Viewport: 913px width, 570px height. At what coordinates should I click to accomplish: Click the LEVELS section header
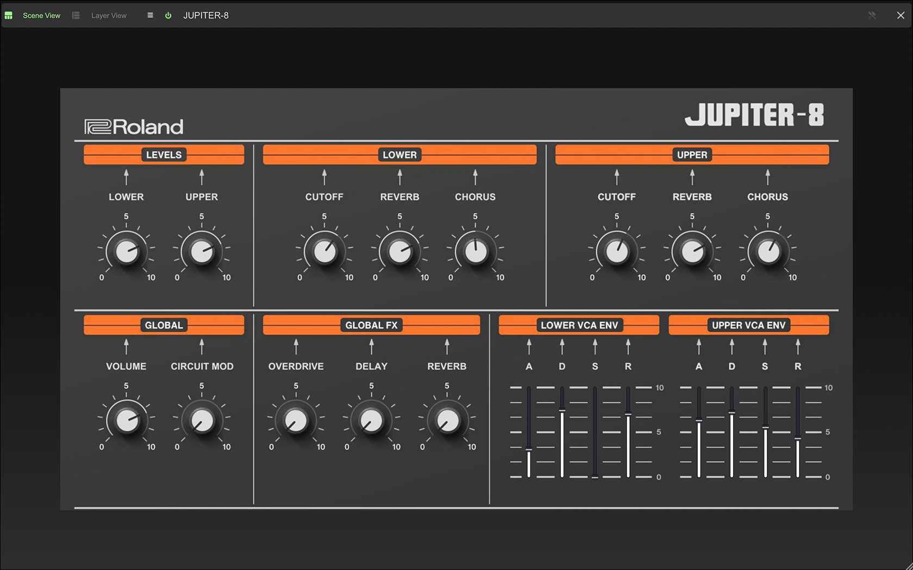[164, 155]
